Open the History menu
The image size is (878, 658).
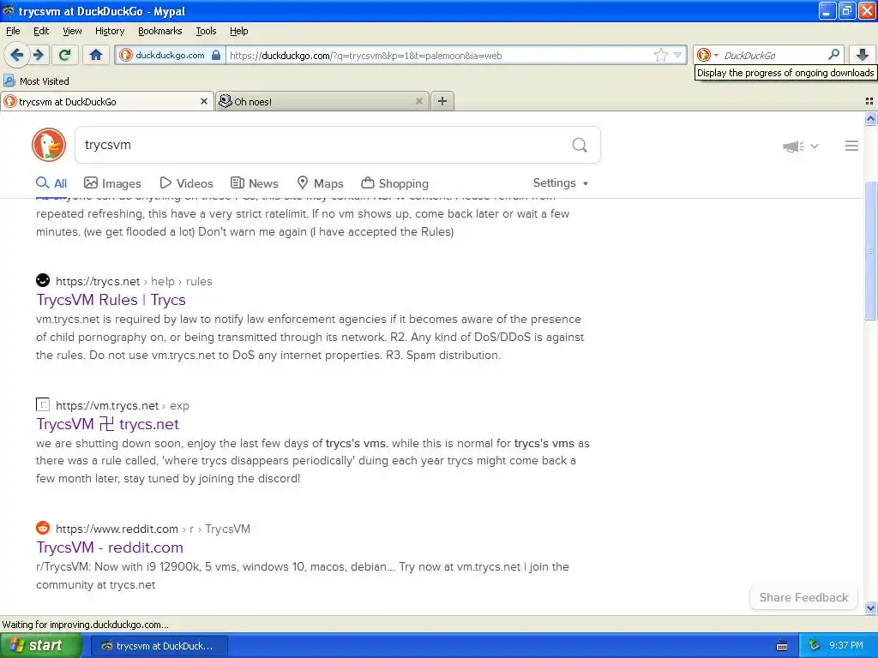click(x=110, y=31)
